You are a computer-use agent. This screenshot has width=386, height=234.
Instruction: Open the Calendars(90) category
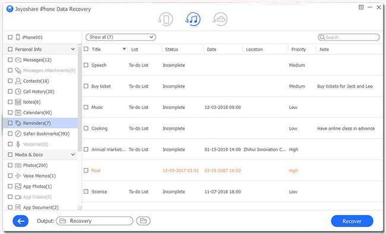[x=37, y=113]
